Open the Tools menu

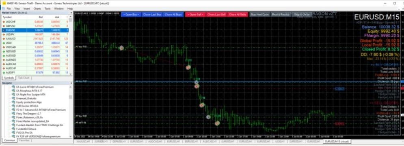[x=48, y=8]
